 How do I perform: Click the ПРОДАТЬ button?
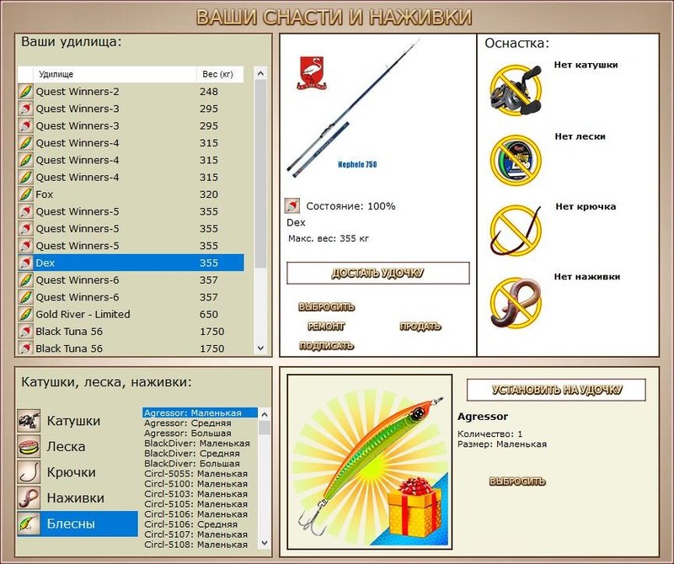click(420, 327)
